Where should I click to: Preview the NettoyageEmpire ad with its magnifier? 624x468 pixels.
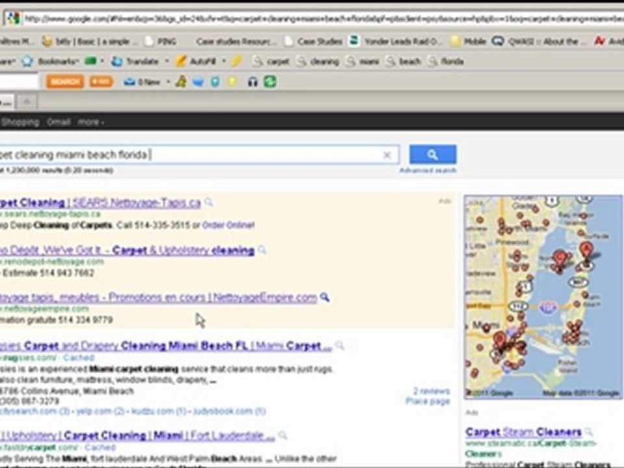pos(325,297)
